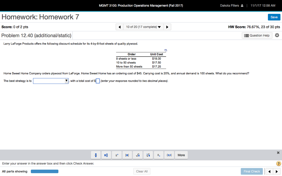Click the subscript icon in the math palette
This screenshot has width=282, height=176.
click(x=158, y=155)
